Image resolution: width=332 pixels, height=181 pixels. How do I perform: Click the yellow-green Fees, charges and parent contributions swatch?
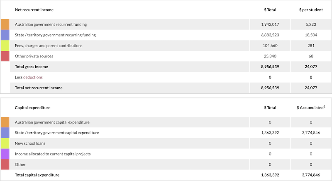5,45
